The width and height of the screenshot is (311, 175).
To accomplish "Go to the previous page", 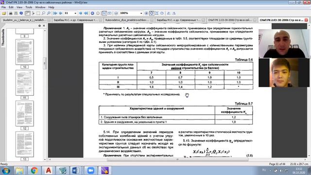I will point(60,13).
